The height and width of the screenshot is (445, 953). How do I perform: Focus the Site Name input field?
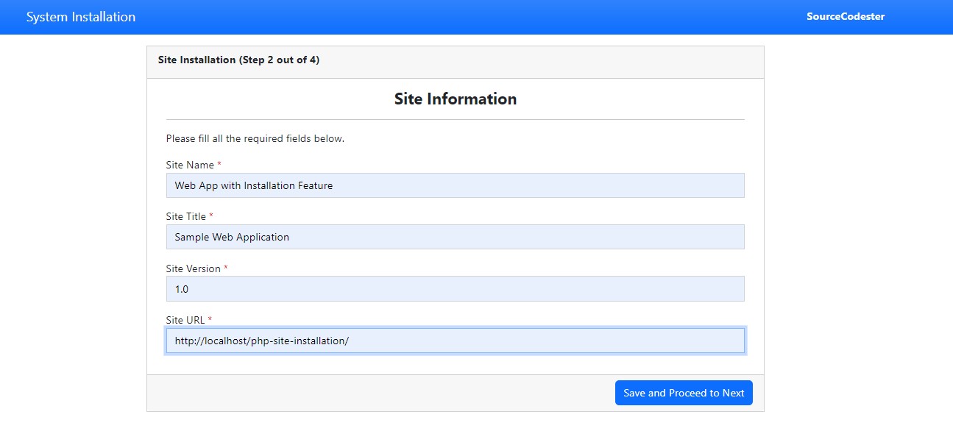455,185
